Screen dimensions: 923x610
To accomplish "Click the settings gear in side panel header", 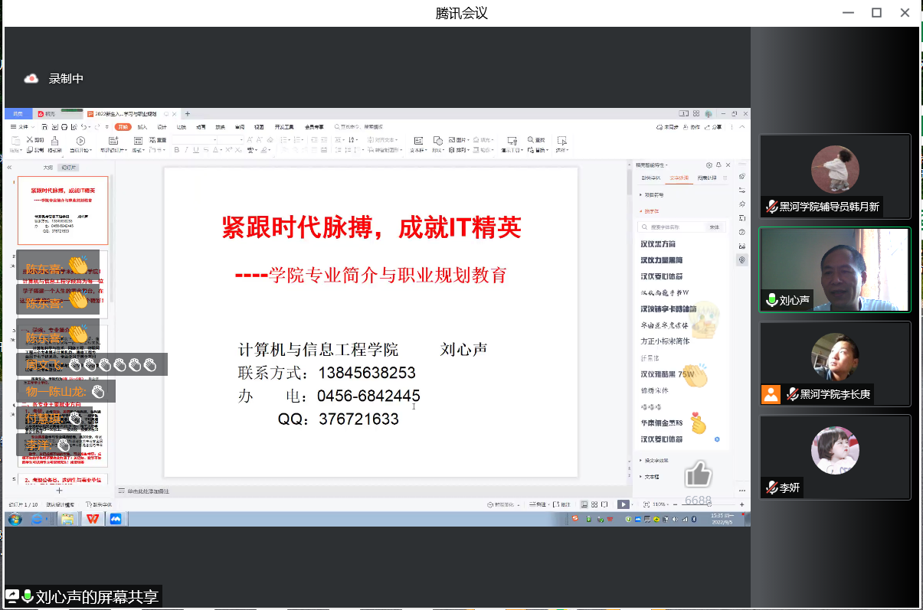I will pyautogui.click(x=709, y=165).
